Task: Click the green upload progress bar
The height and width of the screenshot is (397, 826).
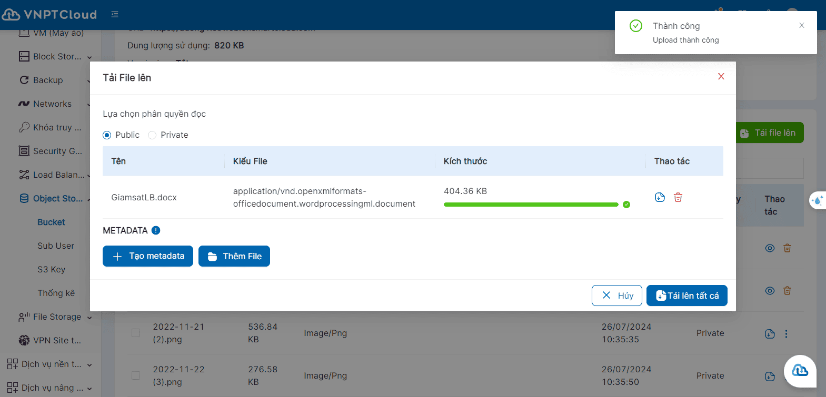Action: click(x=531, y=205)
